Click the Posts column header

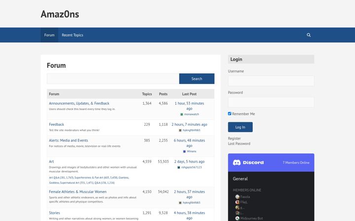[x=163, y=94]
